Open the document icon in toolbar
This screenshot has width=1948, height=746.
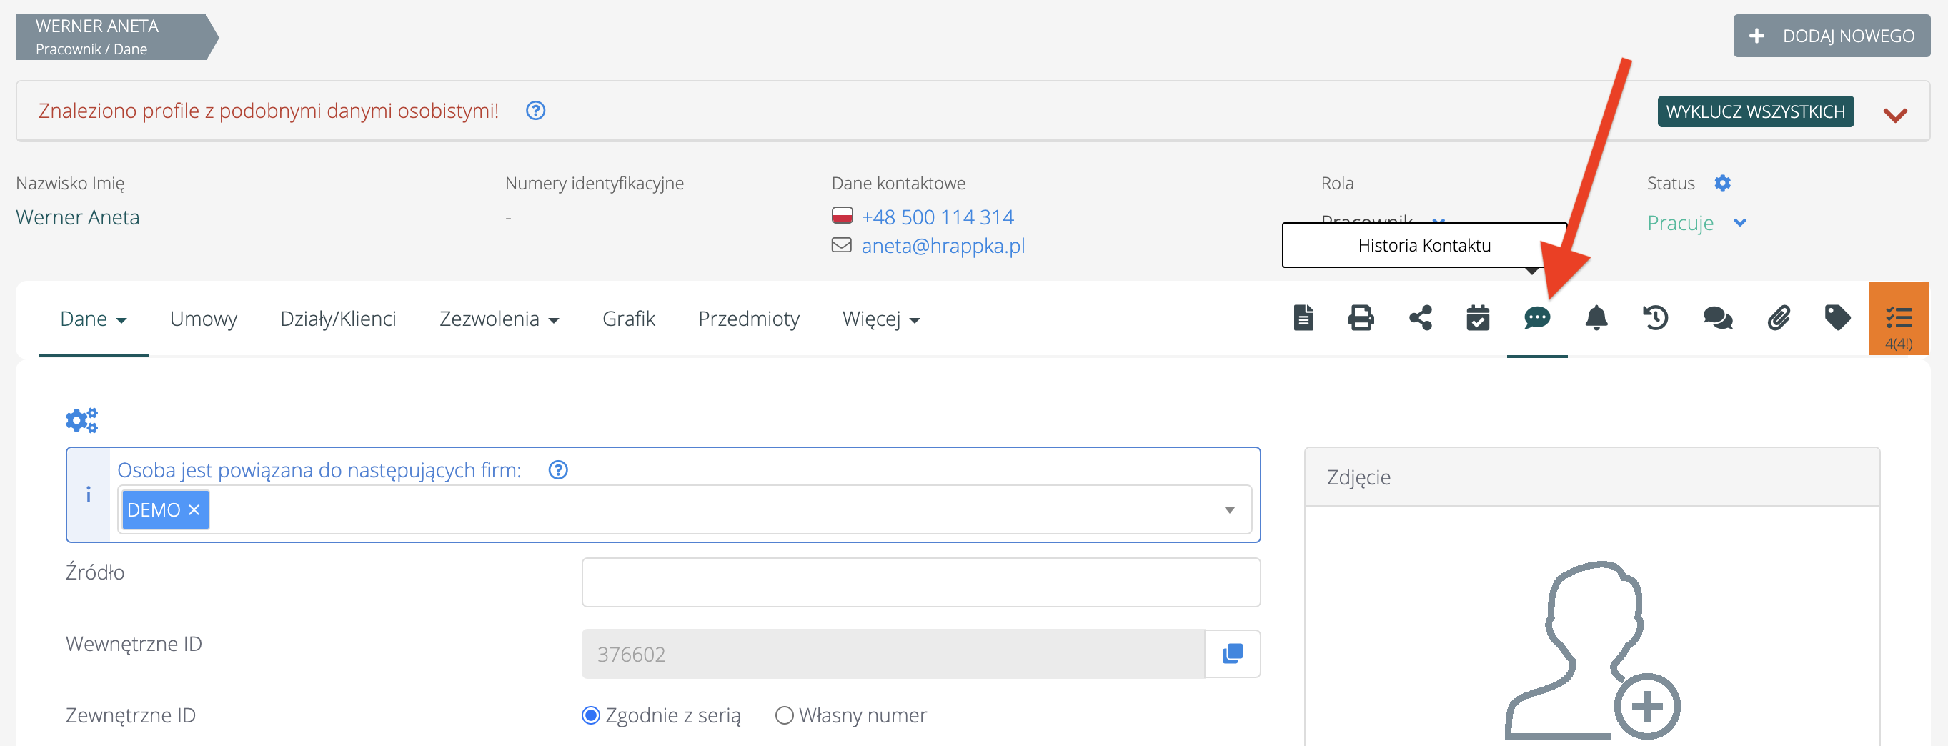pos(1303,318)
